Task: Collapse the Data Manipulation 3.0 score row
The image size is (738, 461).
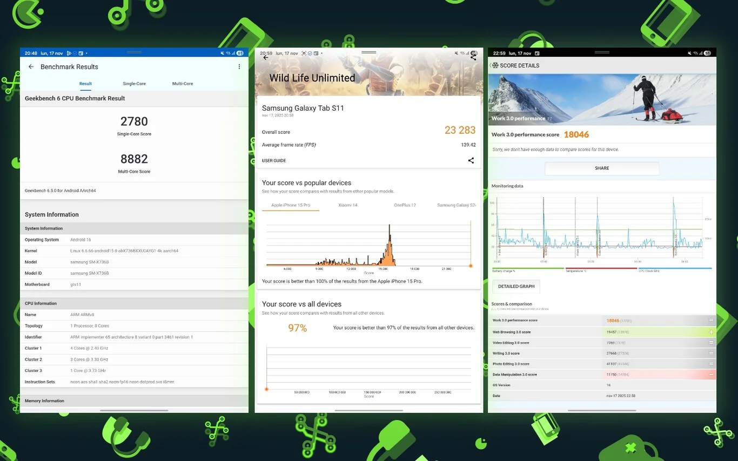Action: (x=711, y=375)
